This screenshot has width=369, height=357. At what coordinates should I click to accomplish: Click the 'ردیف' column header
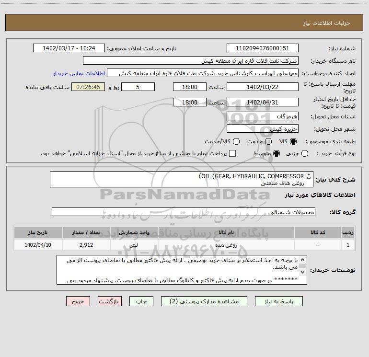point(348,232)
